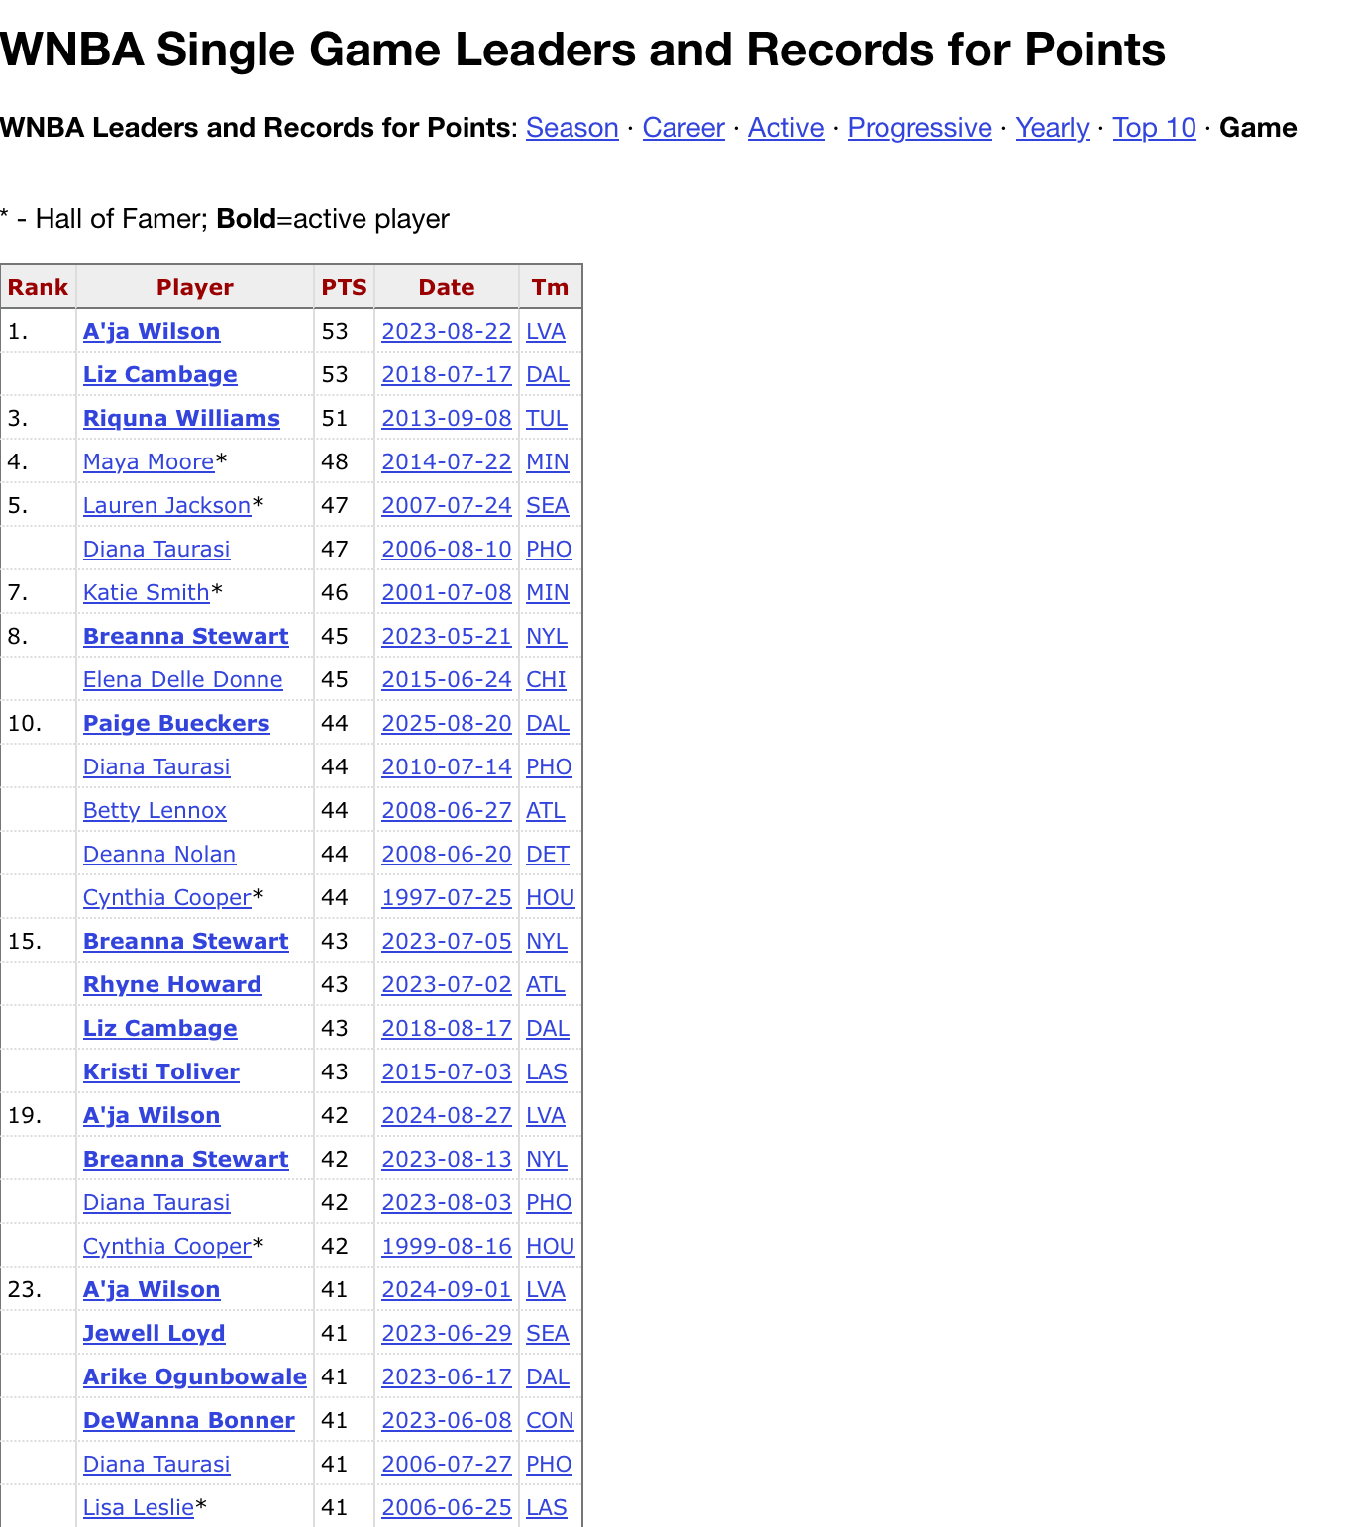Open the 1997-07-25 game box score

point(447,897)
